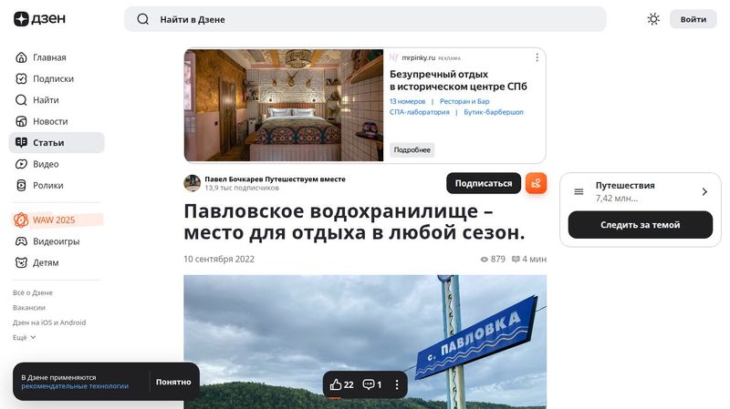Open the three-dot menu on floating bar

(x=397, y=384)
